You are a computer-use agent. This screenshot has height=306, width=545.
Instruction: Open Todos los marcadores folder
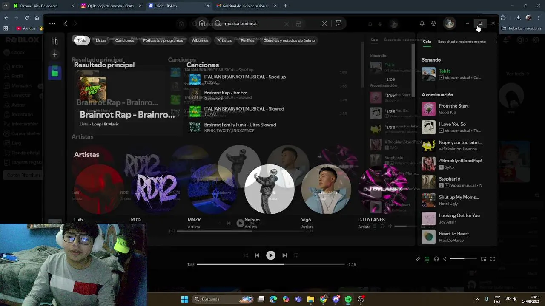[521, 28]
